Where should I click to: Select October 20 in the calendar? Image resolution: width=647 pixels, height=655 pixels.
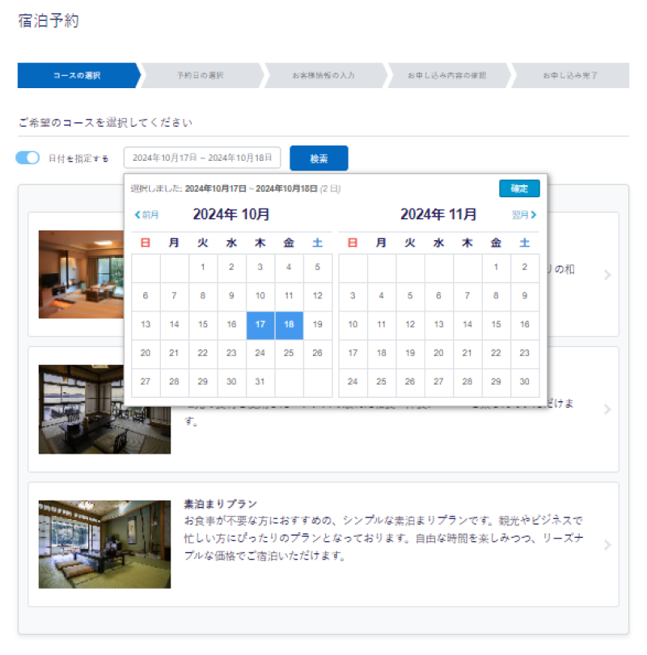click(145, 353)
